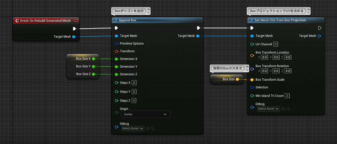Screen dimensions: 337x144
Task: Edit Box Transform Rotation Y field
Action: click(x=276, y=71)
